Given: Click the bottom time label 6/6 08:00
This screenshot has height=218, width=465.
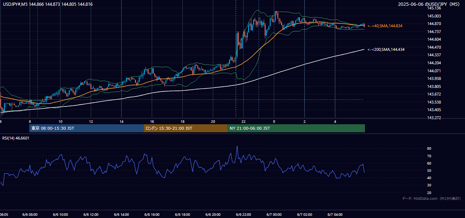Looking at the screenshot, I should (30, 215).
